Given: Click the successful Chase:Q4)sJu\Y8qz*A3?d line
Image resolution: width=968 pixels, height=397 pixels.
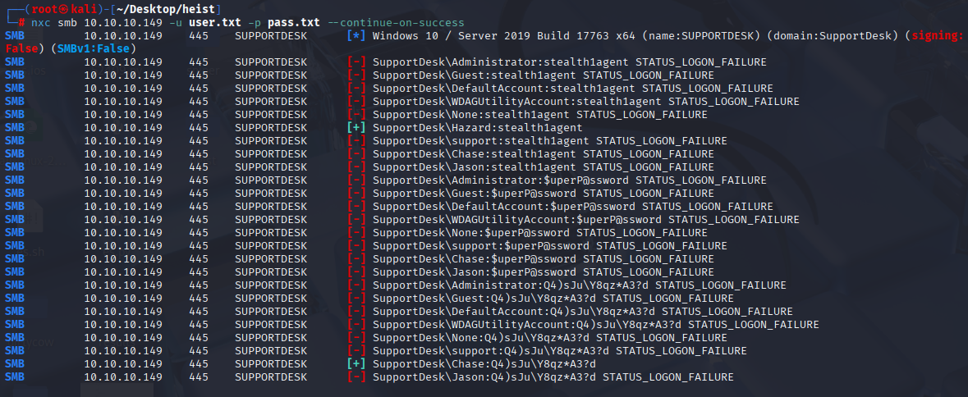Looking at the screenshot, I should tap(484, 363).
